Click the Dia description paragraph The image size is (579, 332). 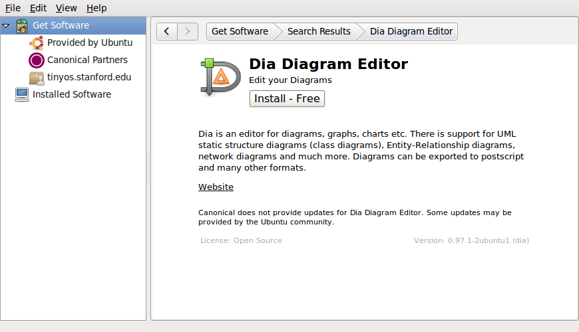361,151
